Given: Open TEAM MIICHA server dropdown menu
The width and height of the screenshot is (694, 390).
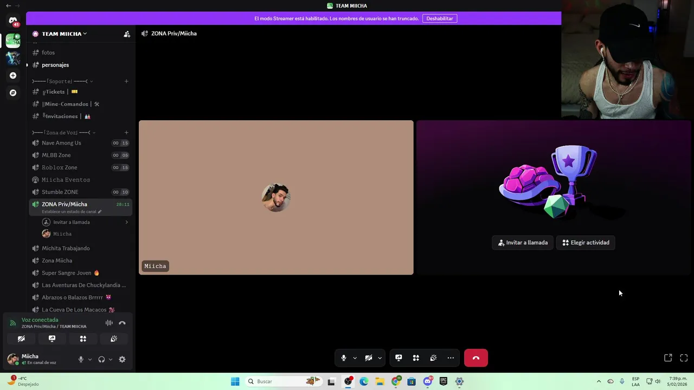Looking at the screenshot, I should [64, 34].
